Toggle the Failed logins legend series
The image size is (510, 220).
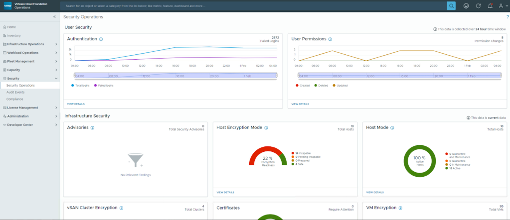pos(104,86)
